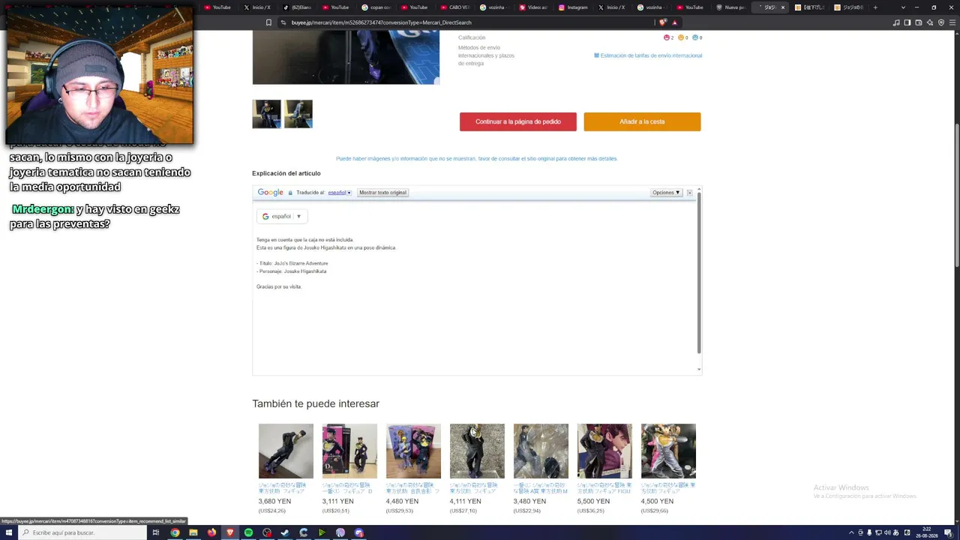
Task: Open the translated language 'español' dropdown
Action: [x=339, y=193]
